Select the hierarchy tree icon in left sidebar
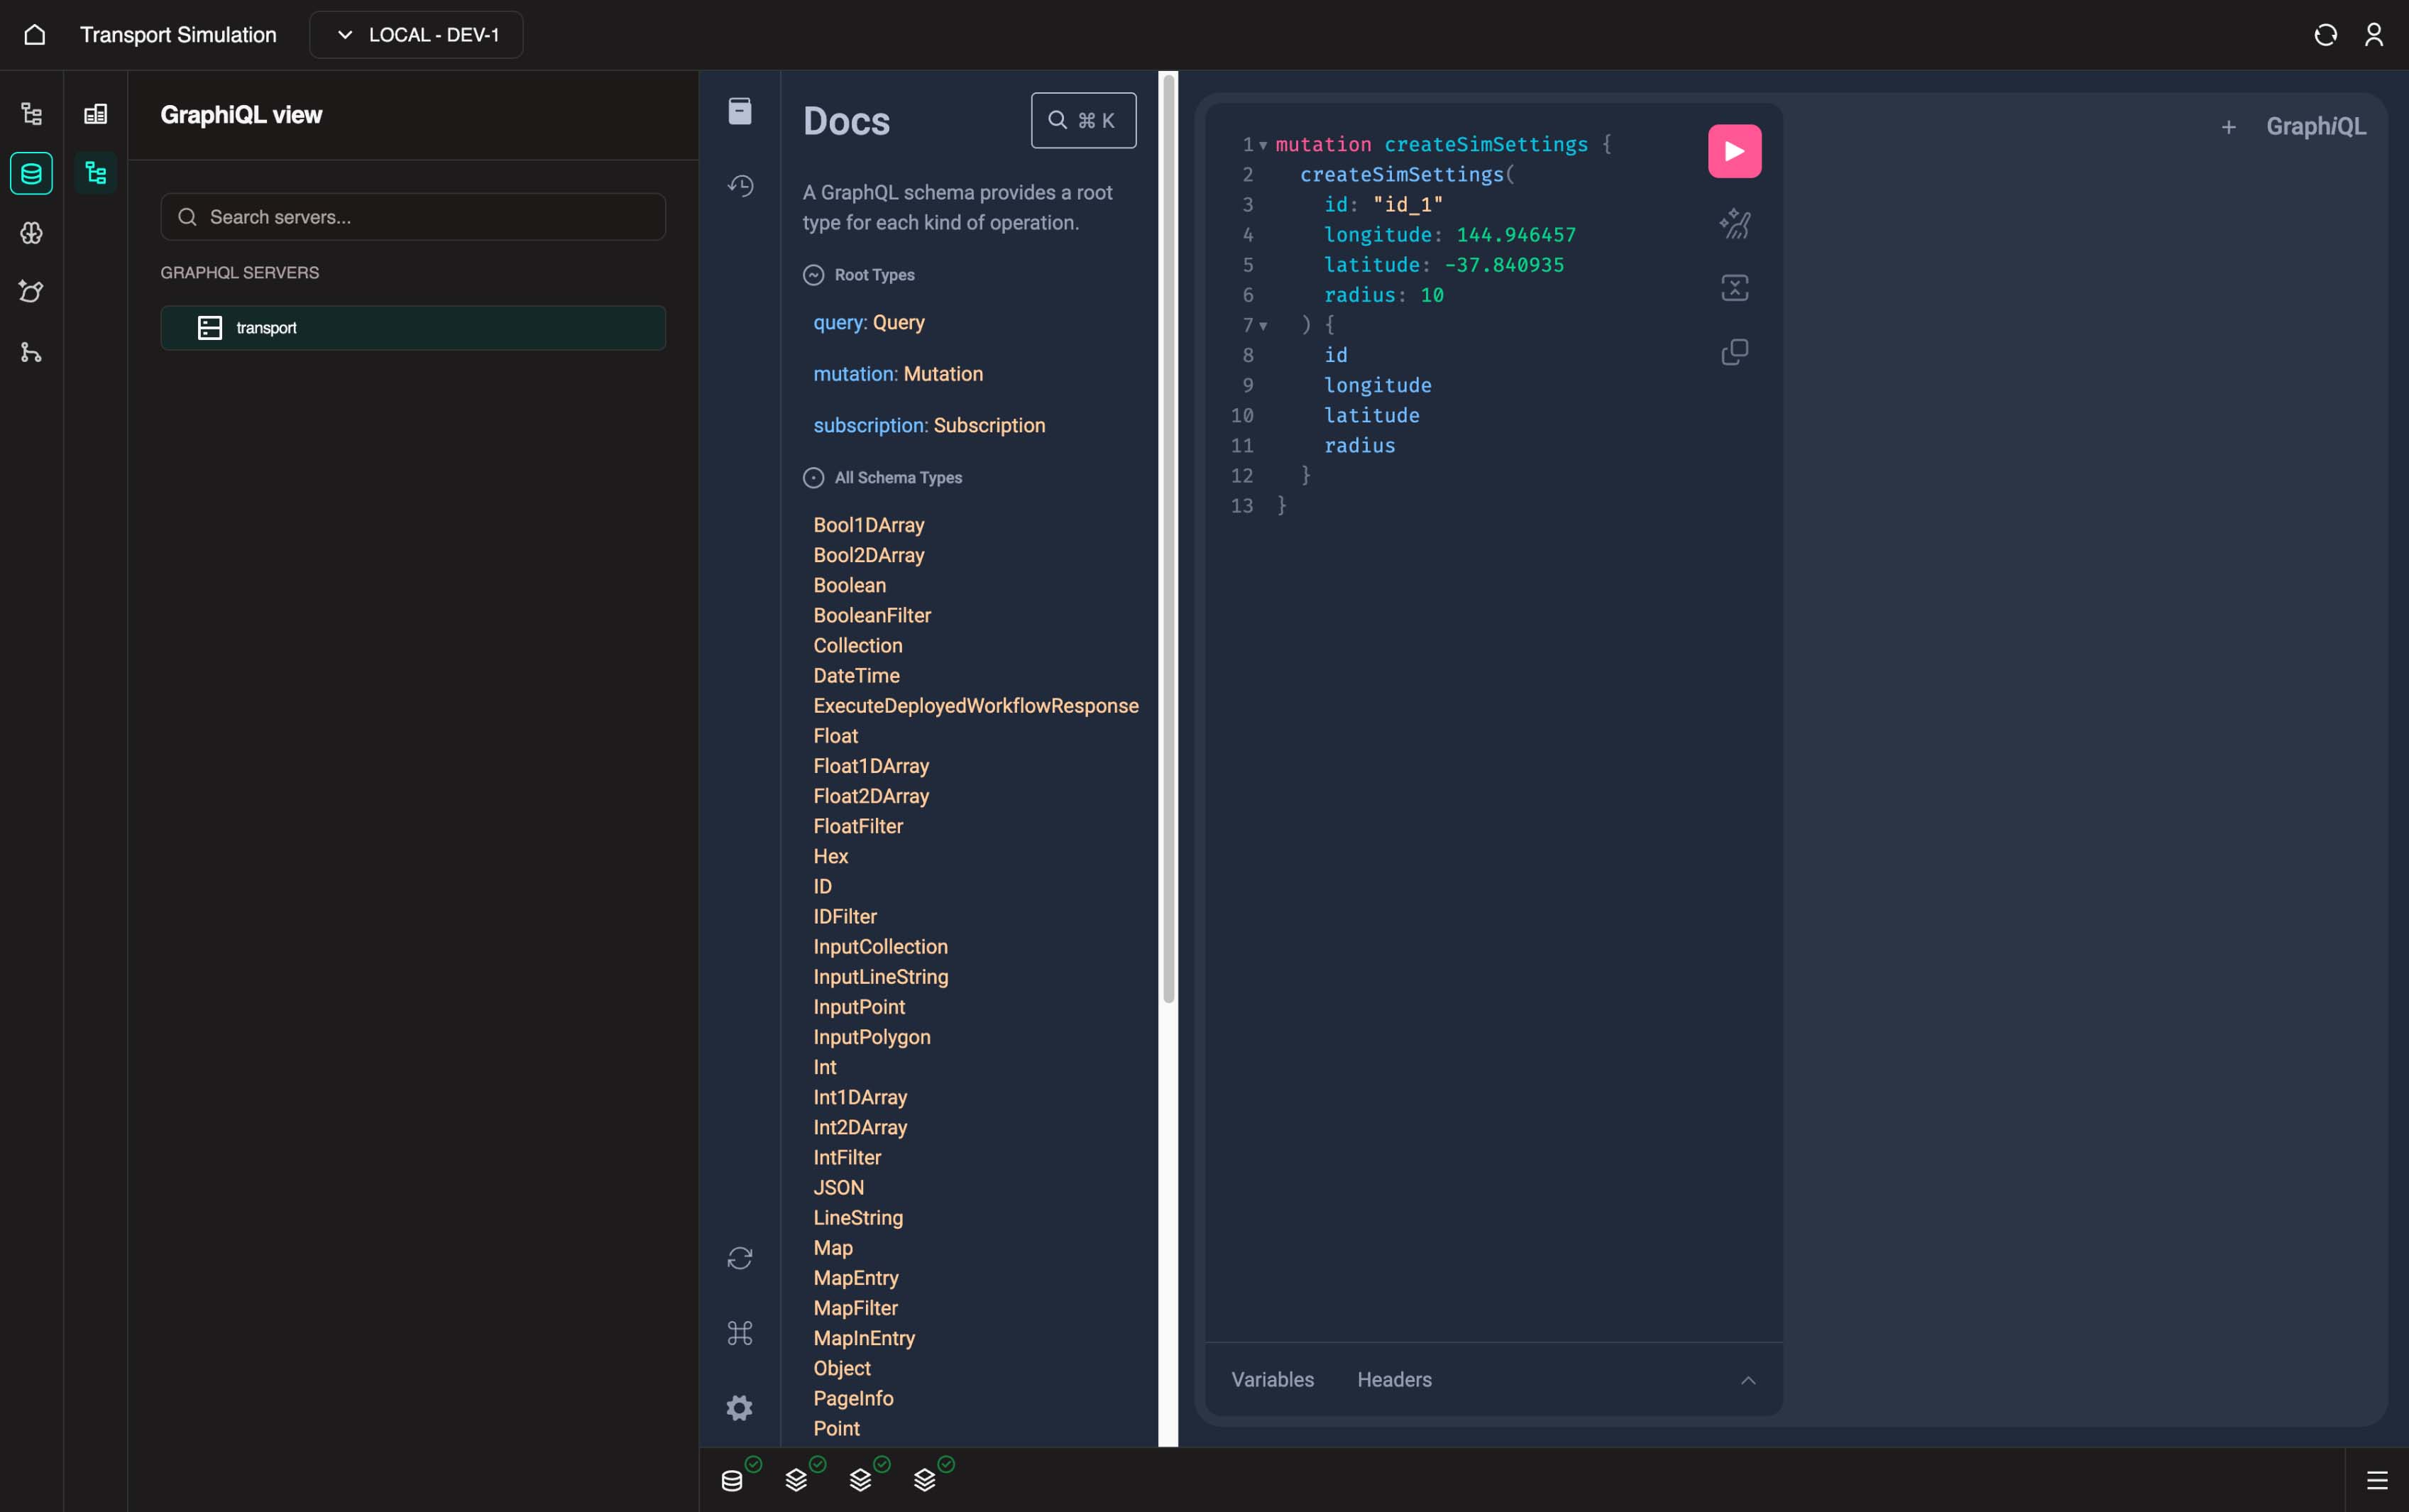Viewport: 2409px width, 1512px height. click(32, 114)
